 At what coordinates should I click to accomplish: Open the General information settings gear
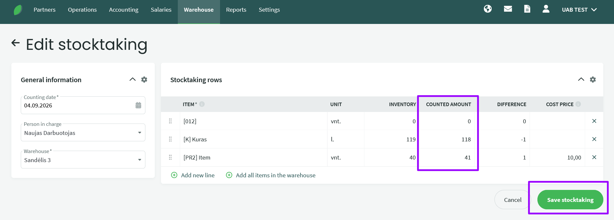pyautogui.click(x=144, y=79)
